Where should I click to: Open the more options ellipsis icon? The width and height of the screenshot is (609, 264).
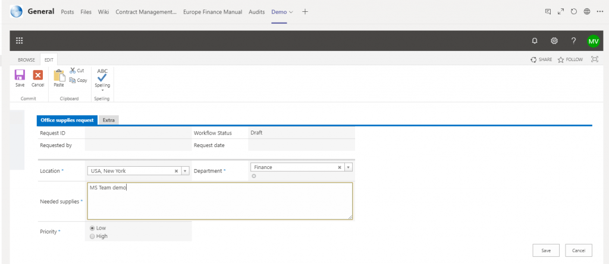pos(599,12)
